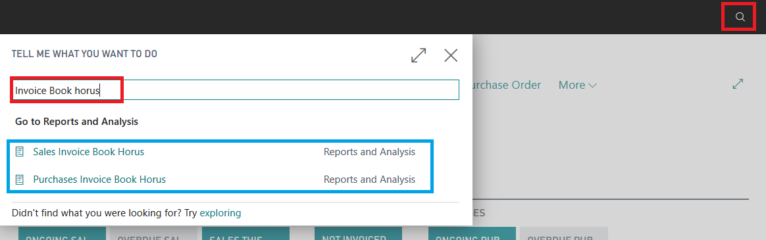Expand the More actions dropdown

(577, 85)
